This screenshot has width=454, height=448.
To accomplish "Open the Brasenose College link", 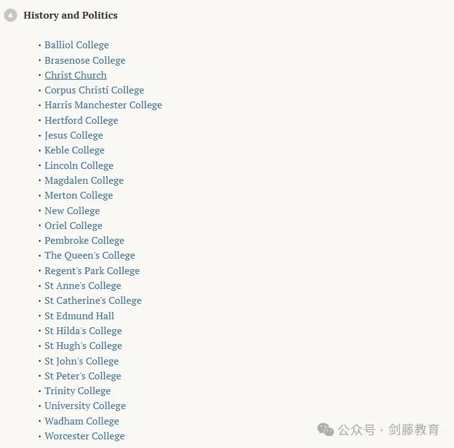I will [x=85, y=61].
